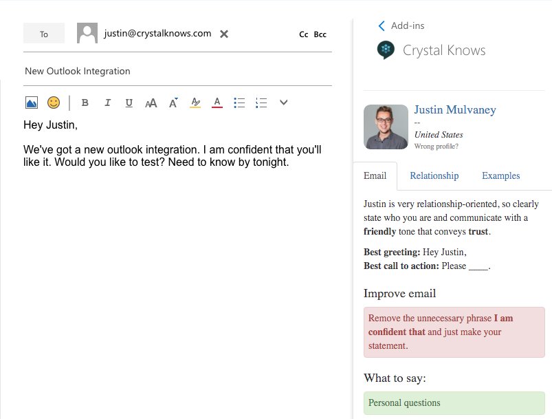Select the Email tab
Image resolution: width=552 pixels, height=419 pixels.
tap(375, 176)
